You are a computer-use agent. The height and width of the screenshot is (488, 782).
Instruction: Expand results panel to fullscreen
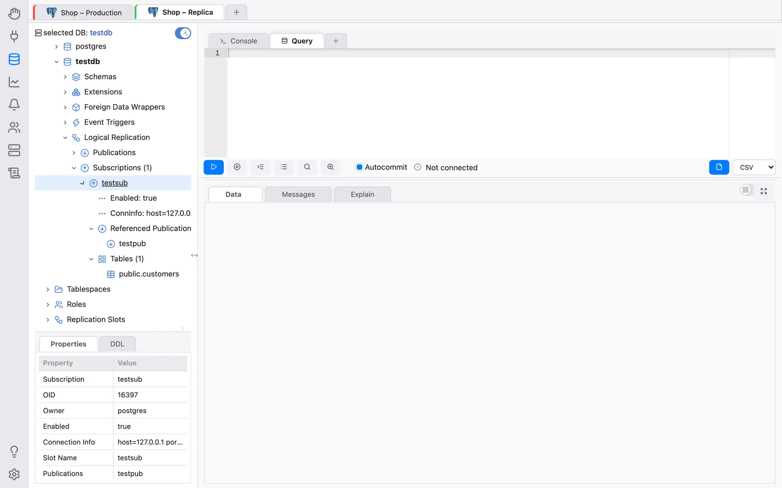pyautogui.click(x=764, y=191)
